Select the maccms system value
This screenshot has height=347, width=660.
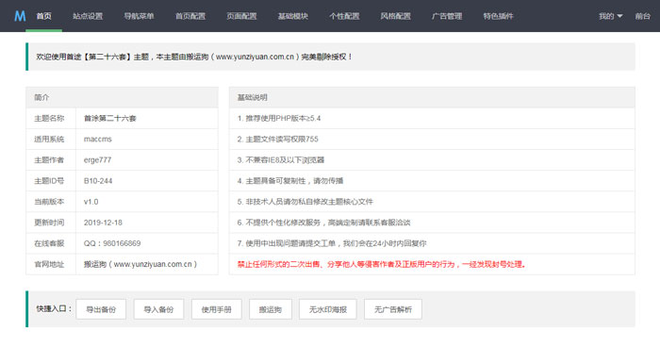[98, 139]
